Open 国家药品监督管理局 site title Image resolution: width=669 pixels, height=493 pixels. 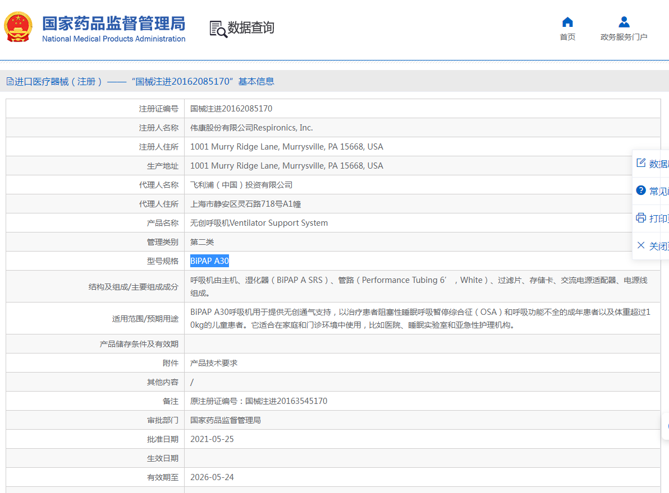coord(113,24)
